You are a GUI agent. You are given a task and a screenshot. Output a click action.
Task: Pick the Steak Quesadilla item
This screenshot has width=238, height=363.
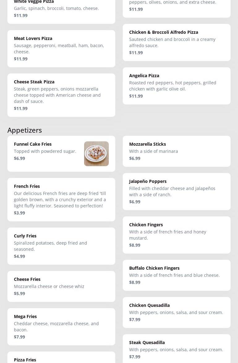click(176, 349)
